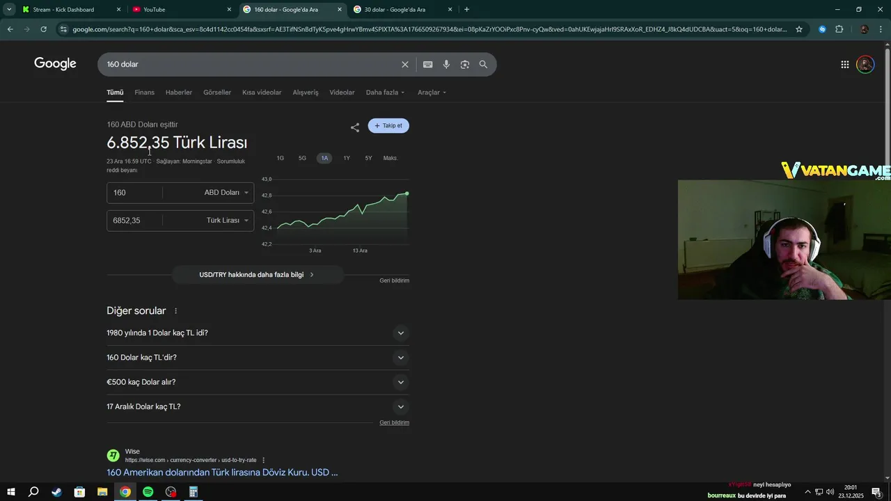Focus the amount field showing 160
This screenshot has width=891, height=501.
click(135, 193)
